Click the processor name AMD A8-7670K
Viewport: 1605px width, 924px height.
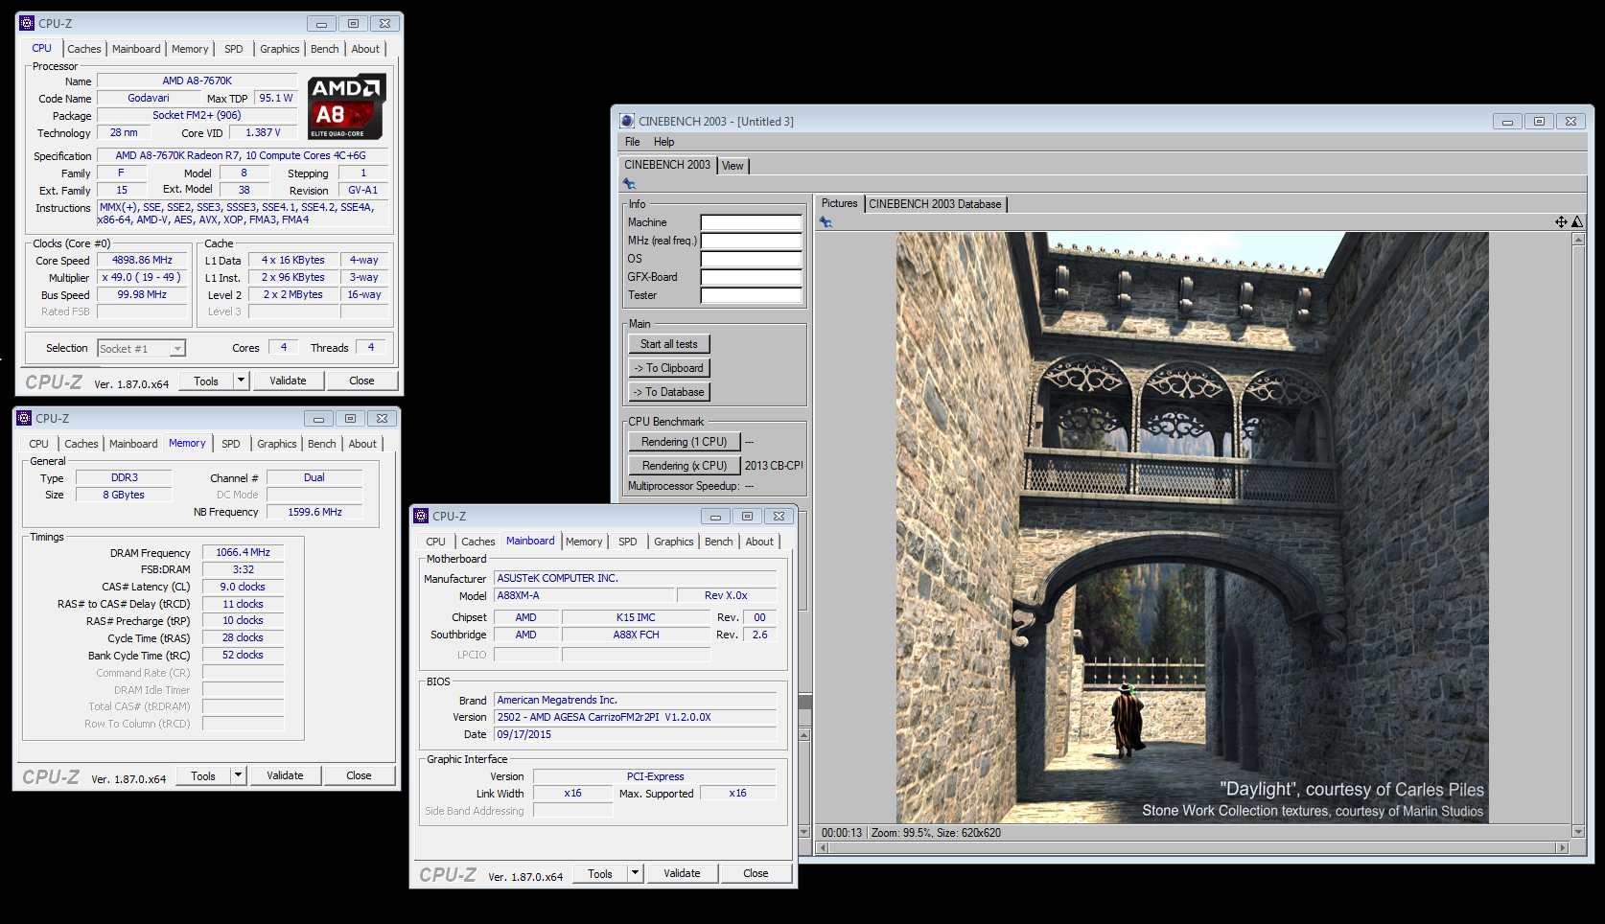(x=197, y=81)
